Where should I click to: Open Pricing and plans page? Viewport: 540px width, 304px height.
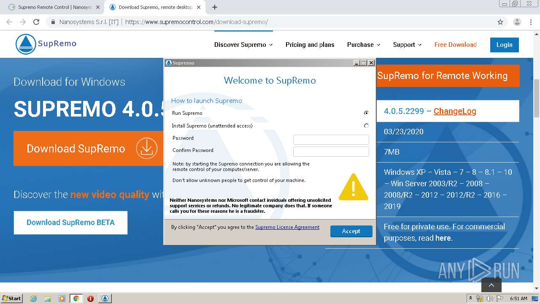point(310,45)
